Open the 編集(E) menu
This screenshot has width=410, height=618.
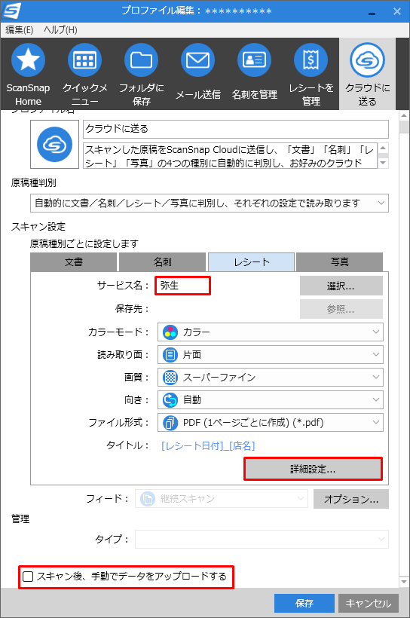(x=20, y=30)
